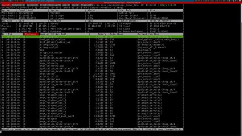242x136 pixels.
Task: Select the bcrypt_sup process
Action: click(46, 56)
